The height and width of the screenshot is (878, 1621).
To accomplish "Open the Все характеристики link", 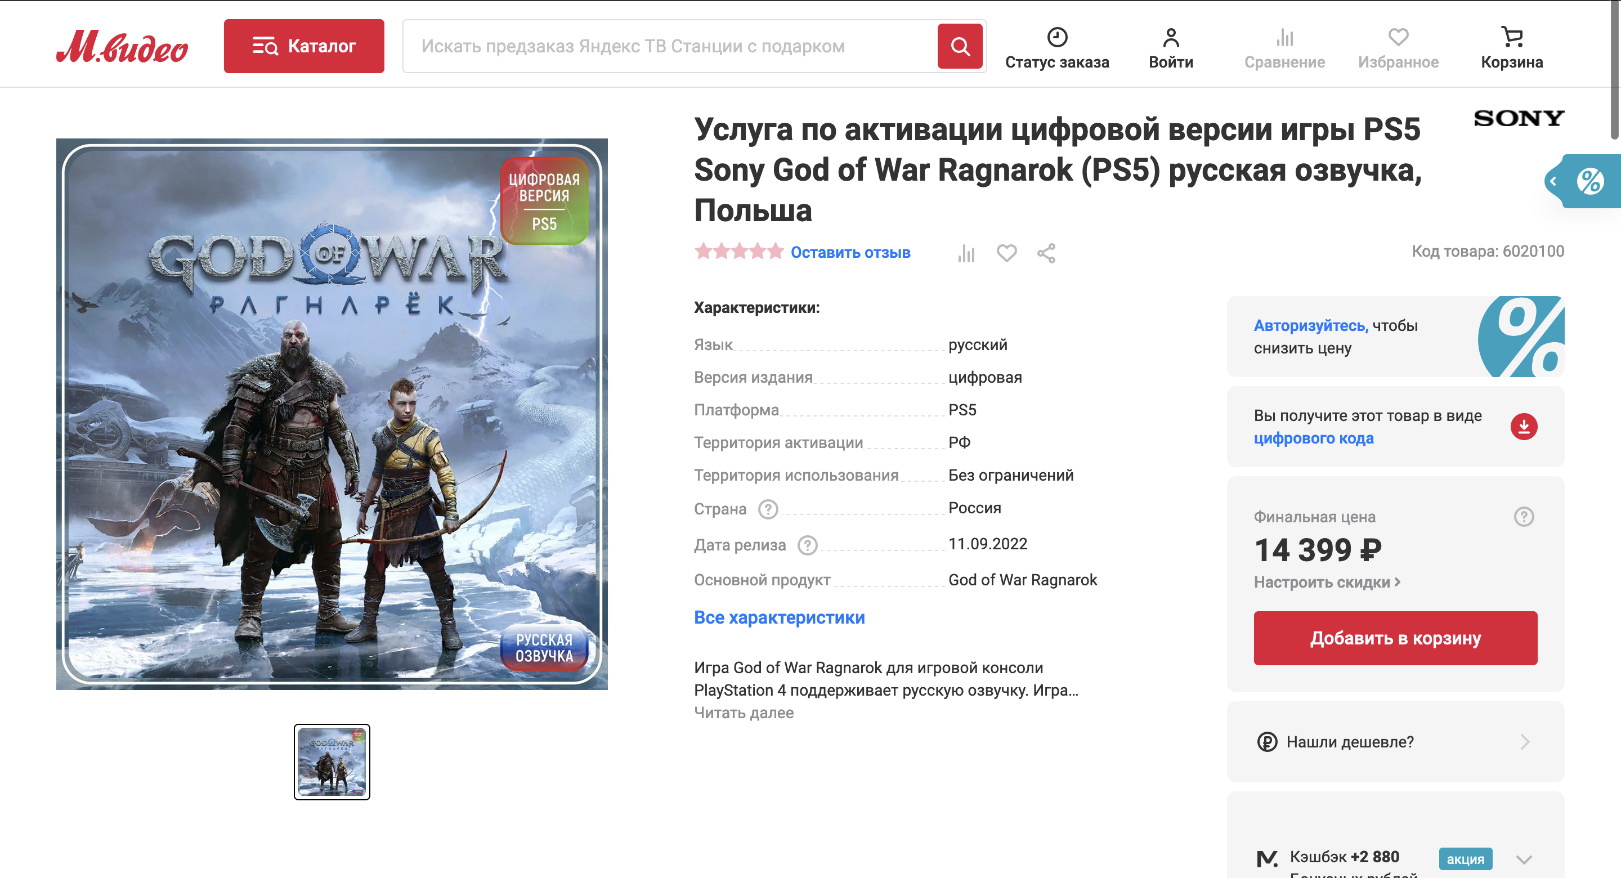I will [x=779, y=617].
